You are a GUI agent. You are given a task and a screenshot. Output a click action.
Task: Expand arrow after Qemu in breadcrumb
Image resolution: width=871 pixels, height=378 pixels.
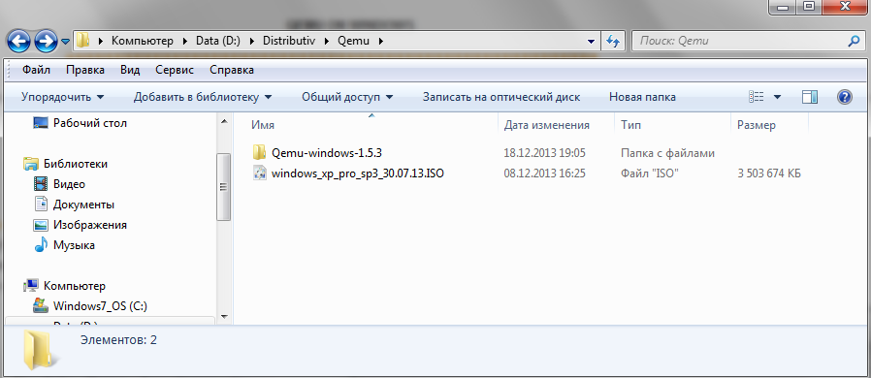pos(381,41)
